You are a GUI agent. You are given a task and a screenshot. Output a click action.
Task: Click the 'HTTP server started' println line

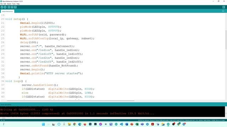51,73
